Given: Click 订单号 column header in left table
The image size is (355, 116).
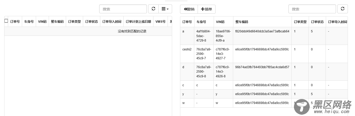Looking at the screenshot, I should [x=15, y=22].
